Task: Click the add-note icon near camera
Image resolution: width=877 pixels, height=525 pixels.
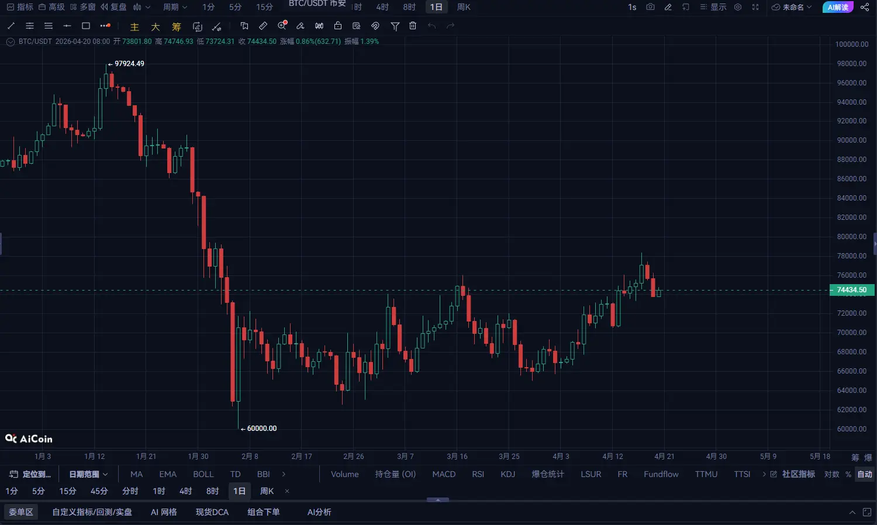Action: (686, 7)
